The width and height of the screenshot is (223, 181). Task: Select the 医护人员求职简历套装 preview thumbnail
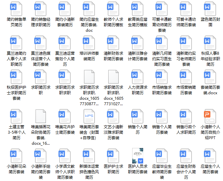pyautogui.click(x=138, y=156)
